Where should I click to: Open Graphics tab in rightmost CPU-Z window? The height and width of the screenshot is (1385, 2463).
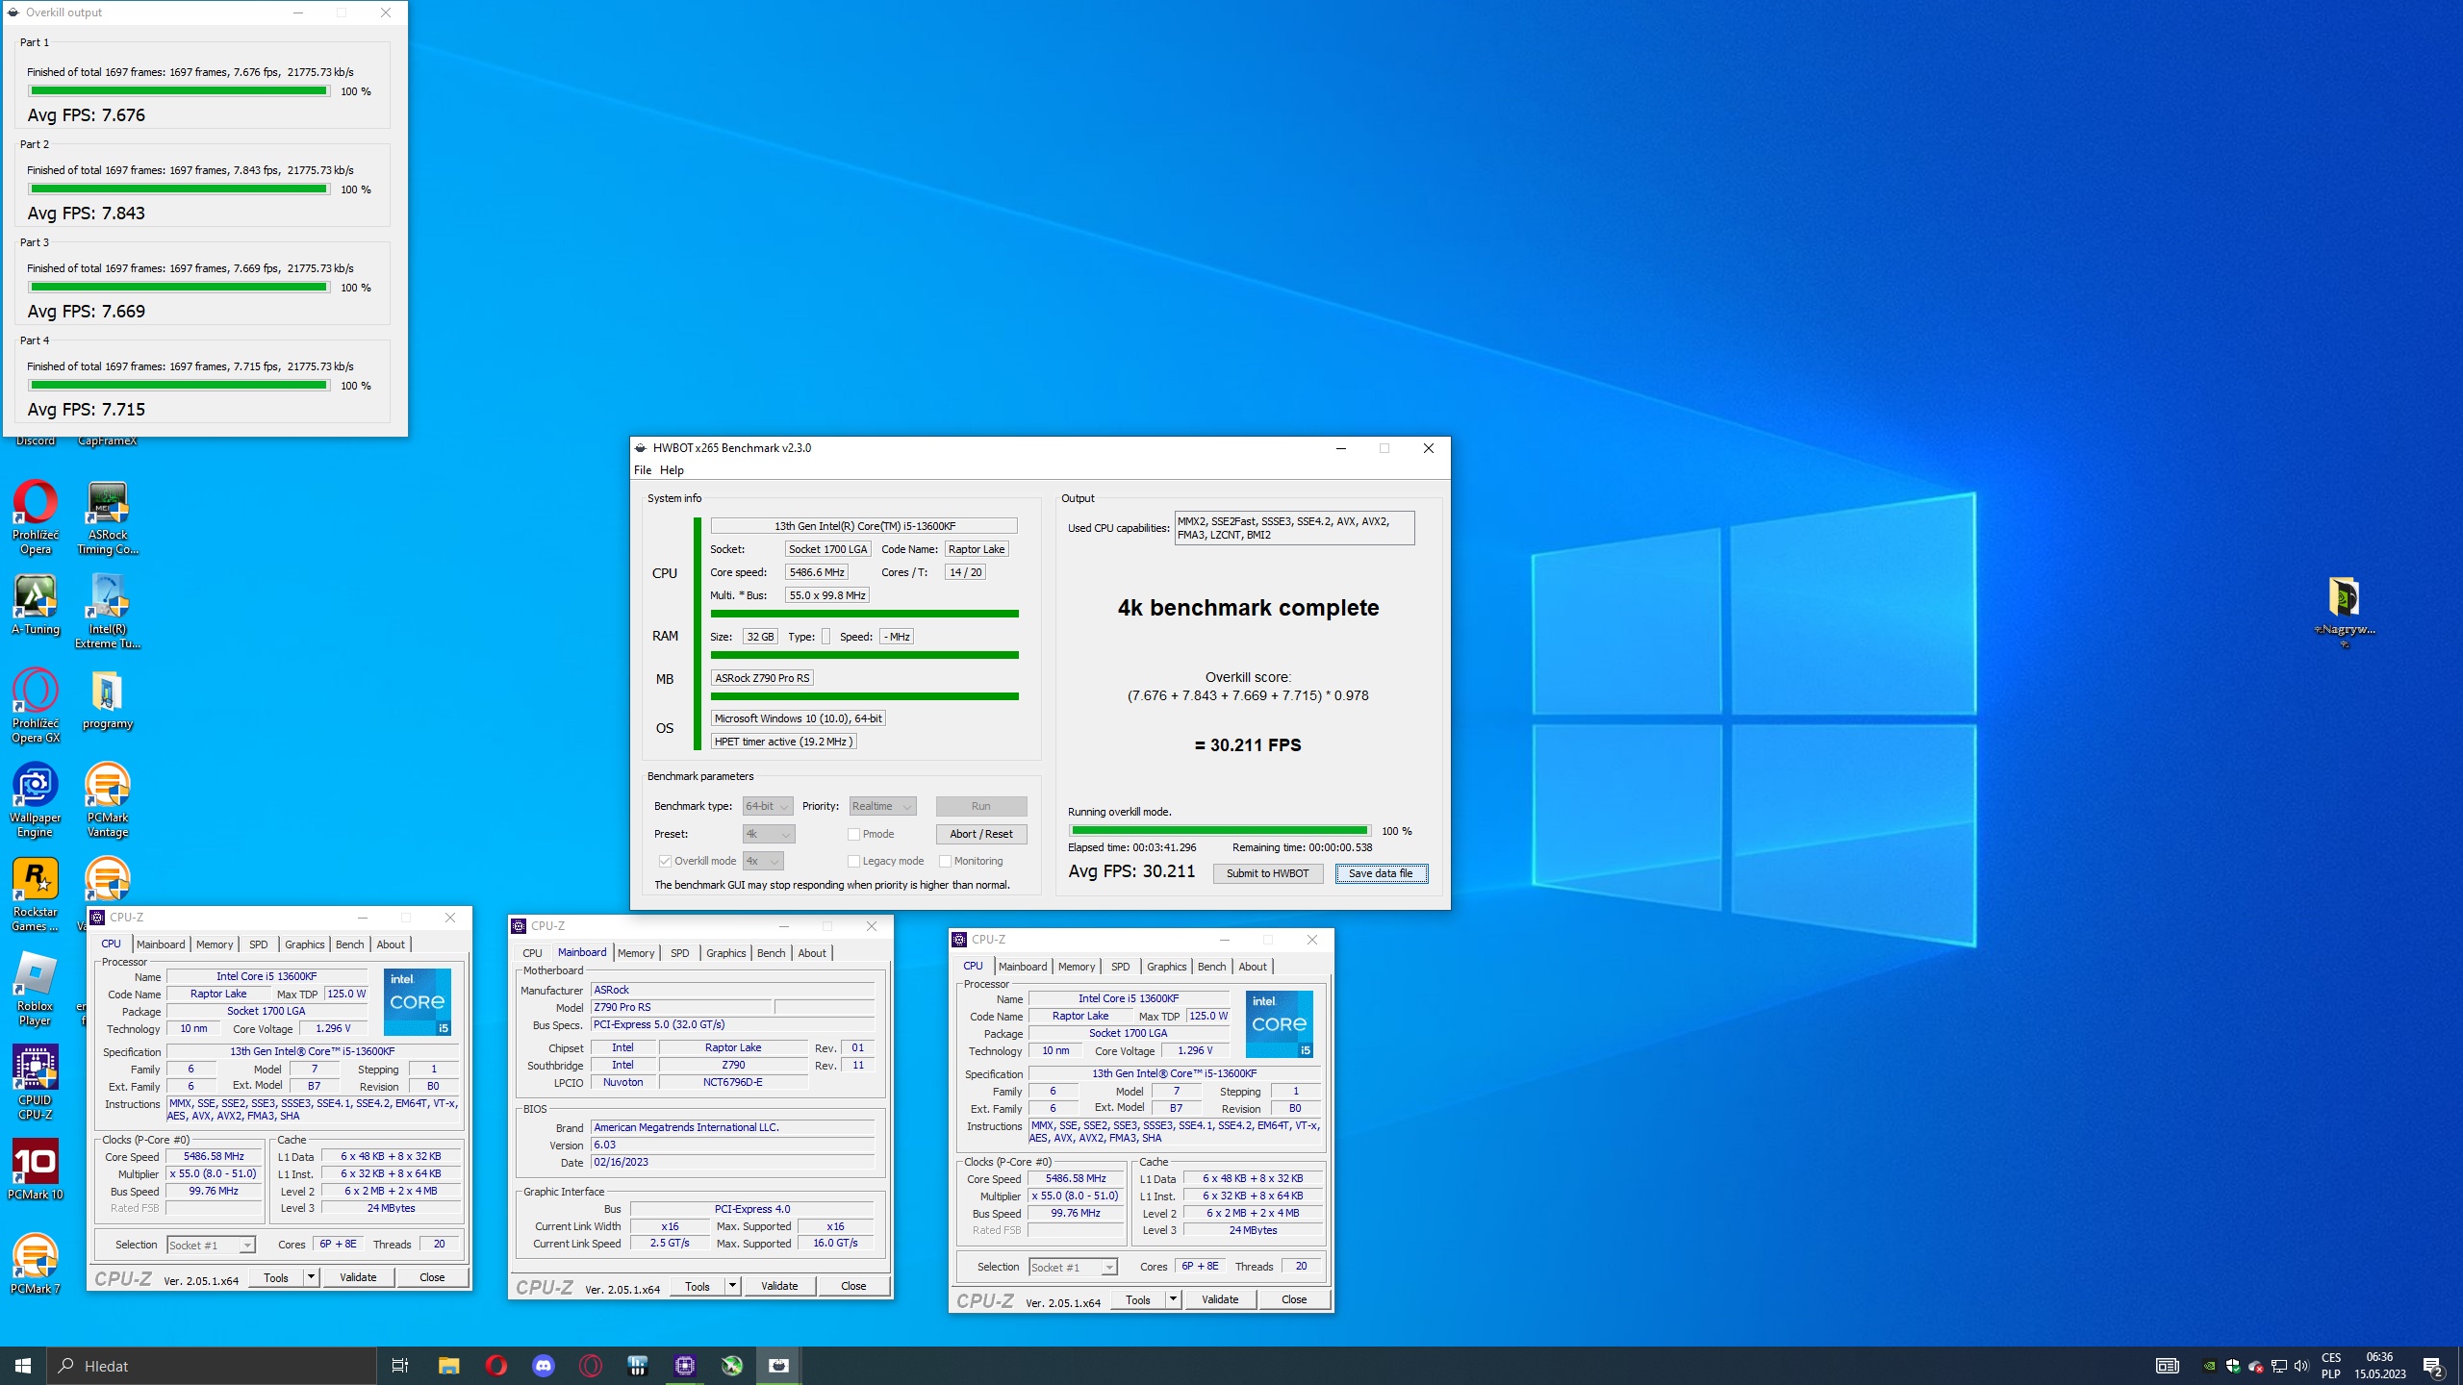tap(1166, 967)
